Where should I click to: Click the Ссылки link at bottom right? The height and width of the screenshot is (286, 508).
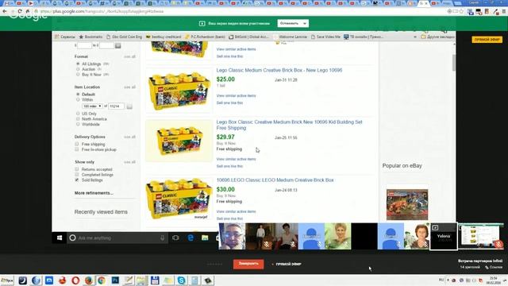point(494,267)
